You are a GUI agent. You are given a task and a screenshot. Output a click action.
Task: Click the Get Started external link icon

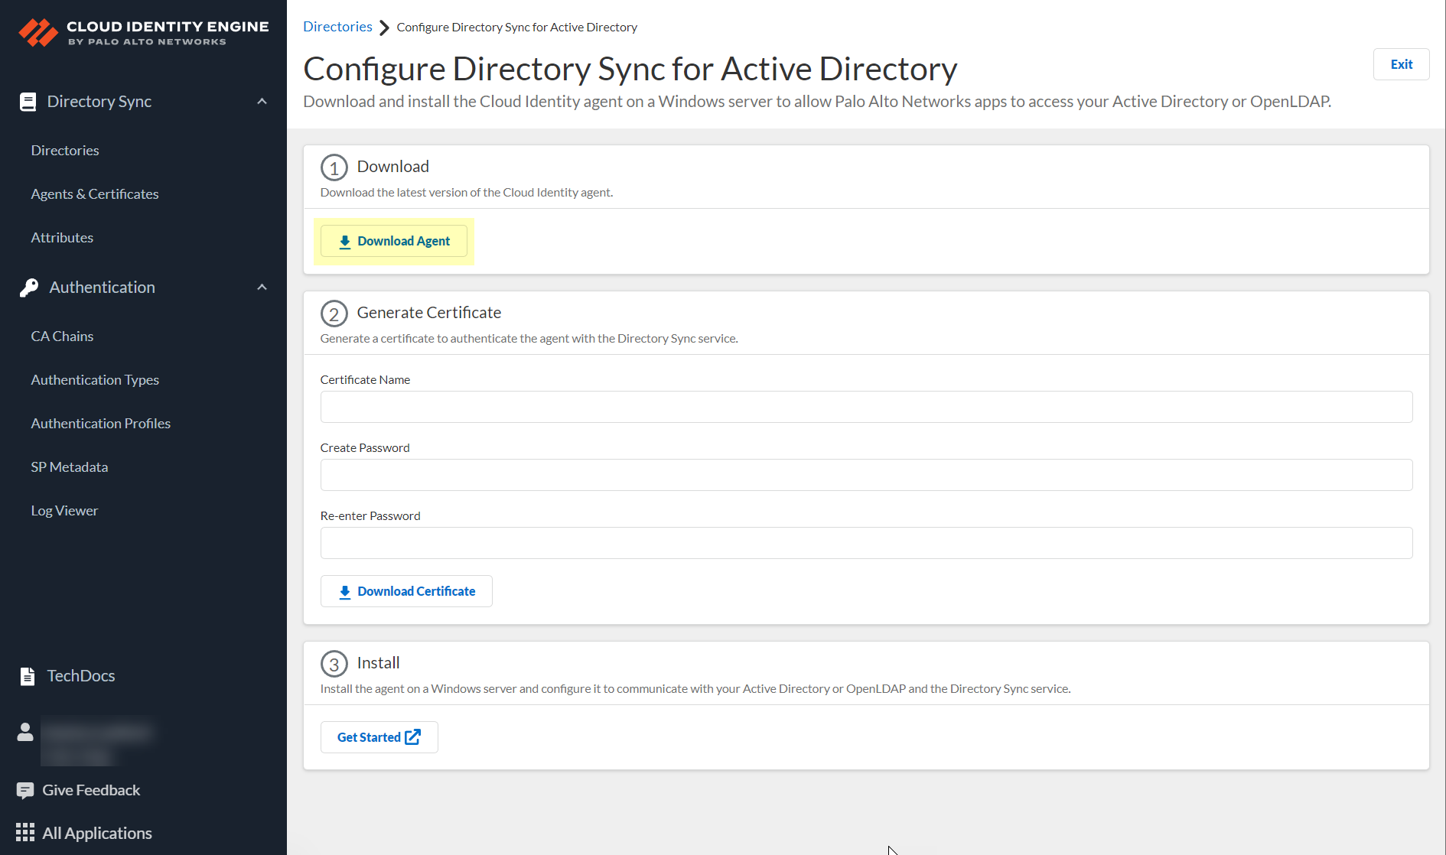412,736
